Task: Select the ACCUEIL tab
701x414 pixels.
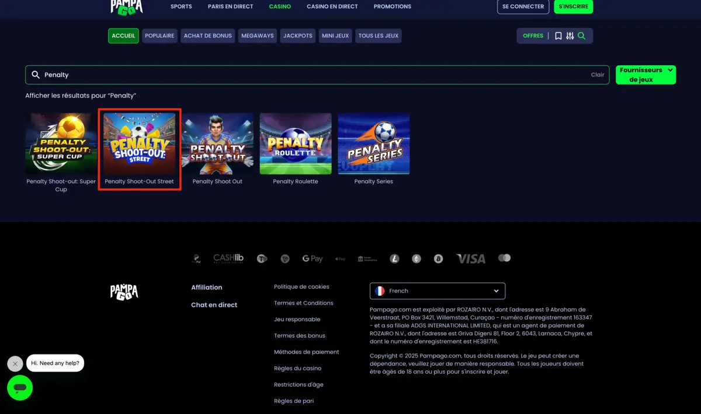Action: (123, 36)
